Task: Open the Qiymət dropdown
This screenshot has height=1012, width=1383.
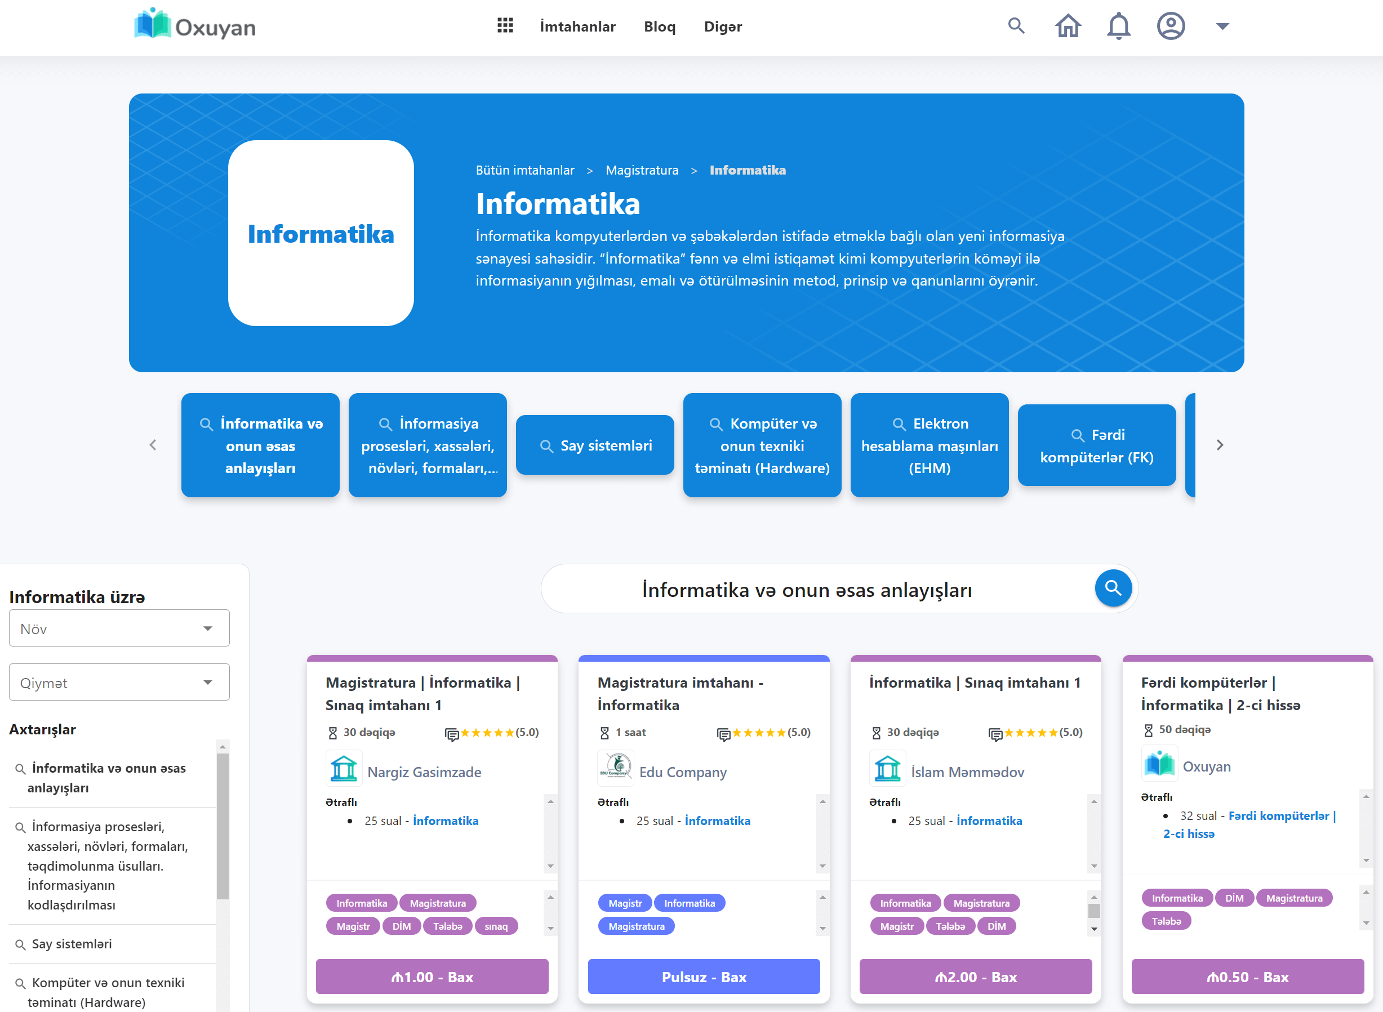Action: 119,682
